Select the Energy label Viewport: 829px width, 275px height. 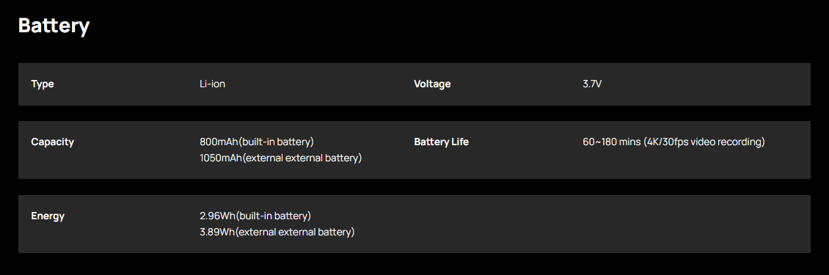point(48,216)
